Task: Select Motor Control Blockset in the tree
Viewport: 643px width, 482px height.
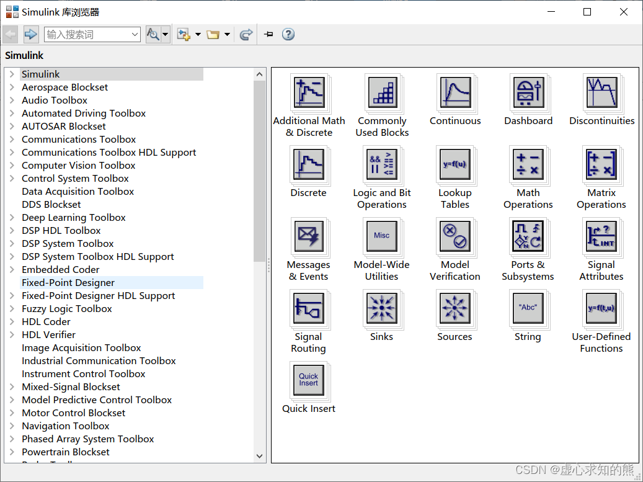Action: pos(73,413)
